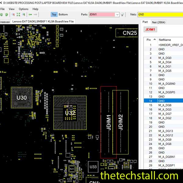Switch to the Net (2664) tab
The image size is (183, 183).
point(159,22)
